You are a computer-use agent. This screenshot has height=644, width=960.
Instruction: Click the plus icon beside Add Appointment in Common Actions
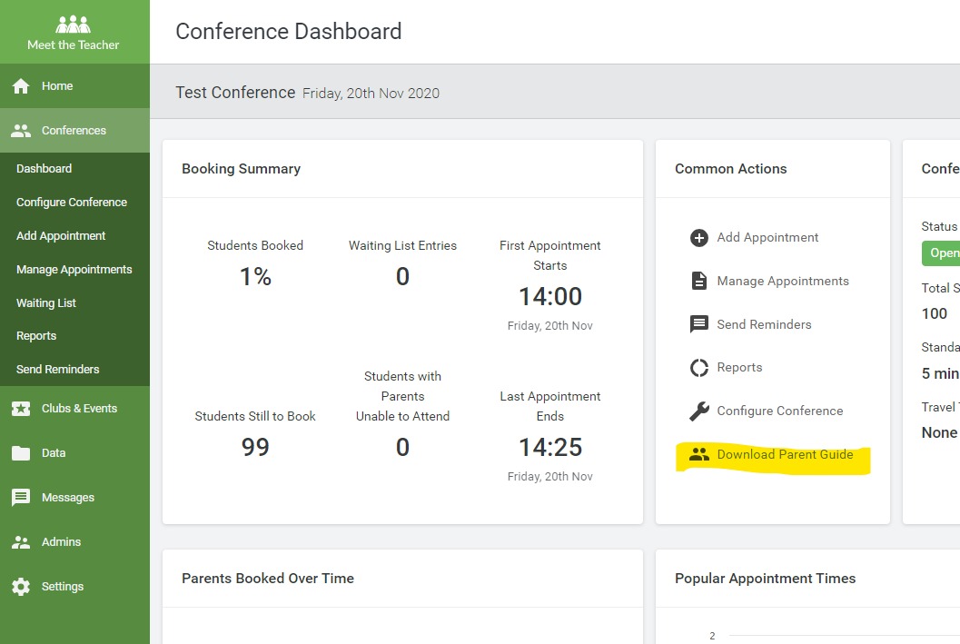699,237
